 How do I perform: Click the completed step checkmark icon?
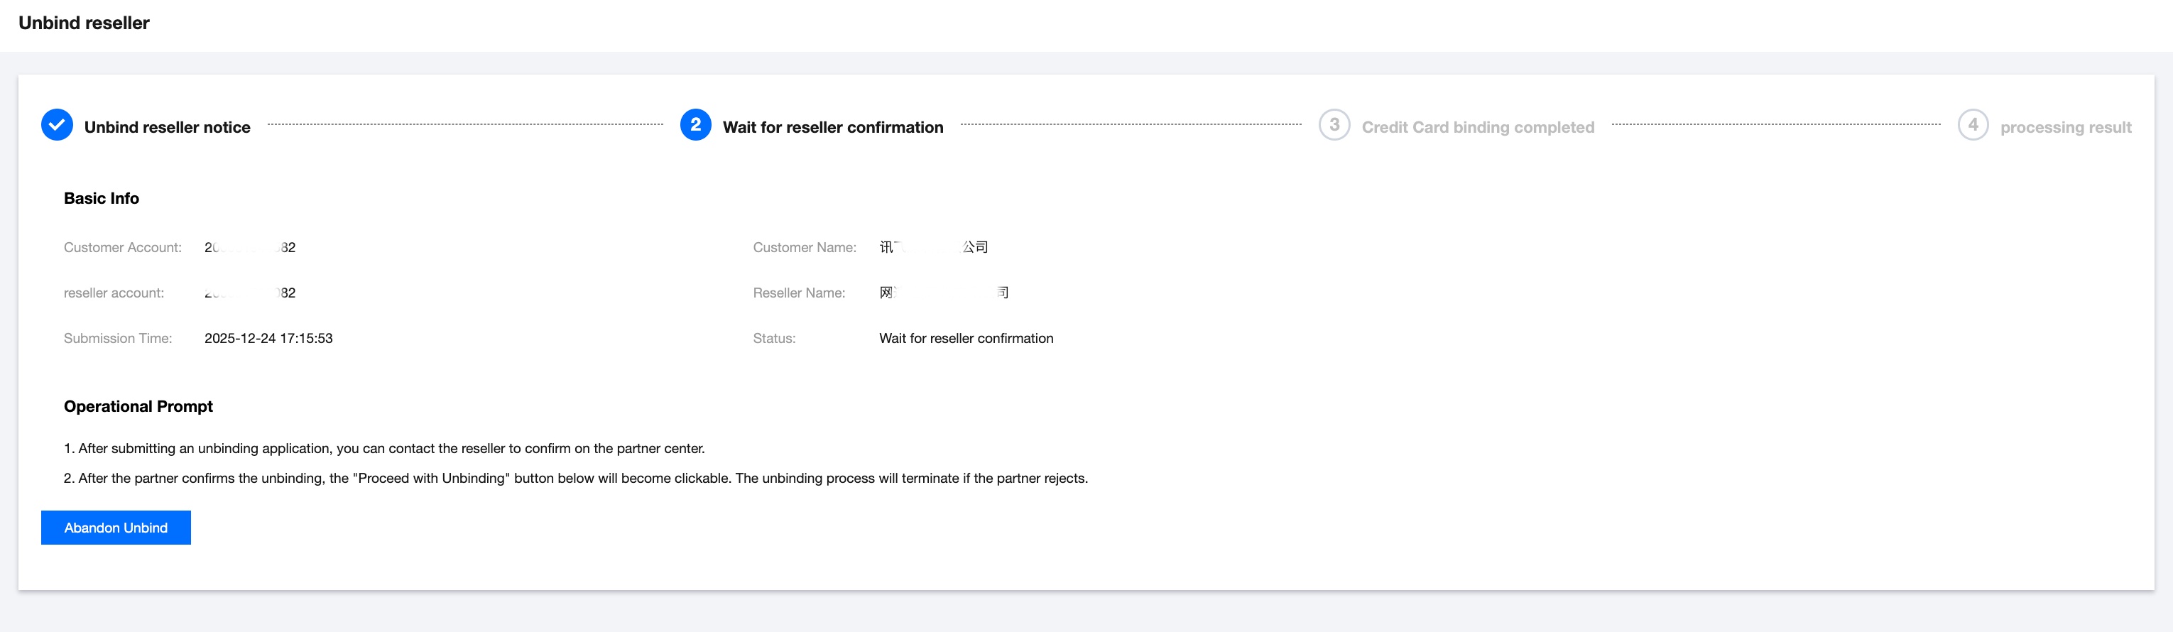click(57, 125)
